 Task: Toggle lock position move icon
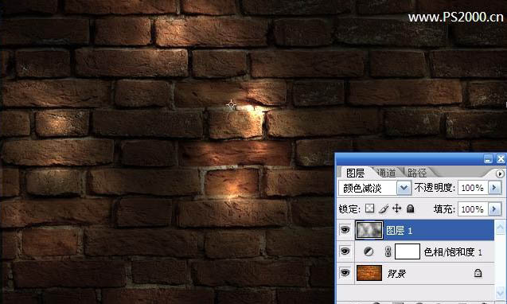tap(396, 209)
